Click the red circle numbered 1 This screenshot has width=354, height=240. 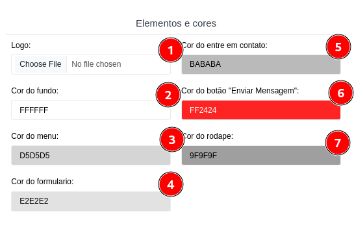coord(171,50)
